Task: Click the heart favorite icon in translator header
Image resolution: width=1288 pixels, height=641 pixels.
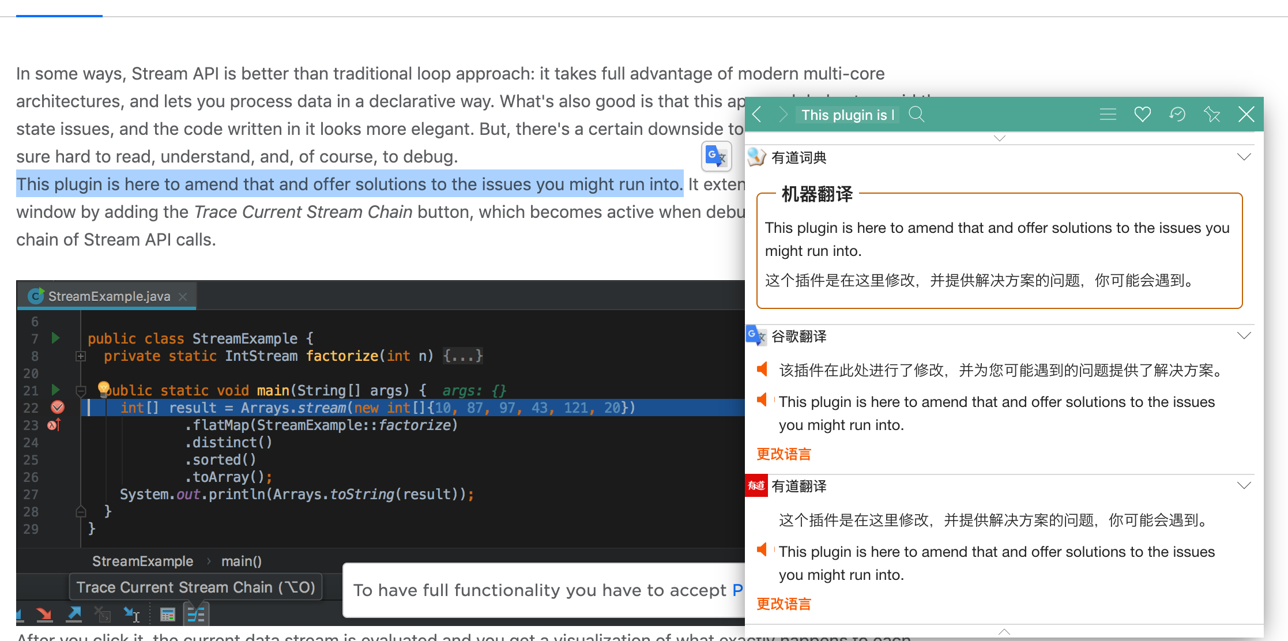Action: (1142, 114)
